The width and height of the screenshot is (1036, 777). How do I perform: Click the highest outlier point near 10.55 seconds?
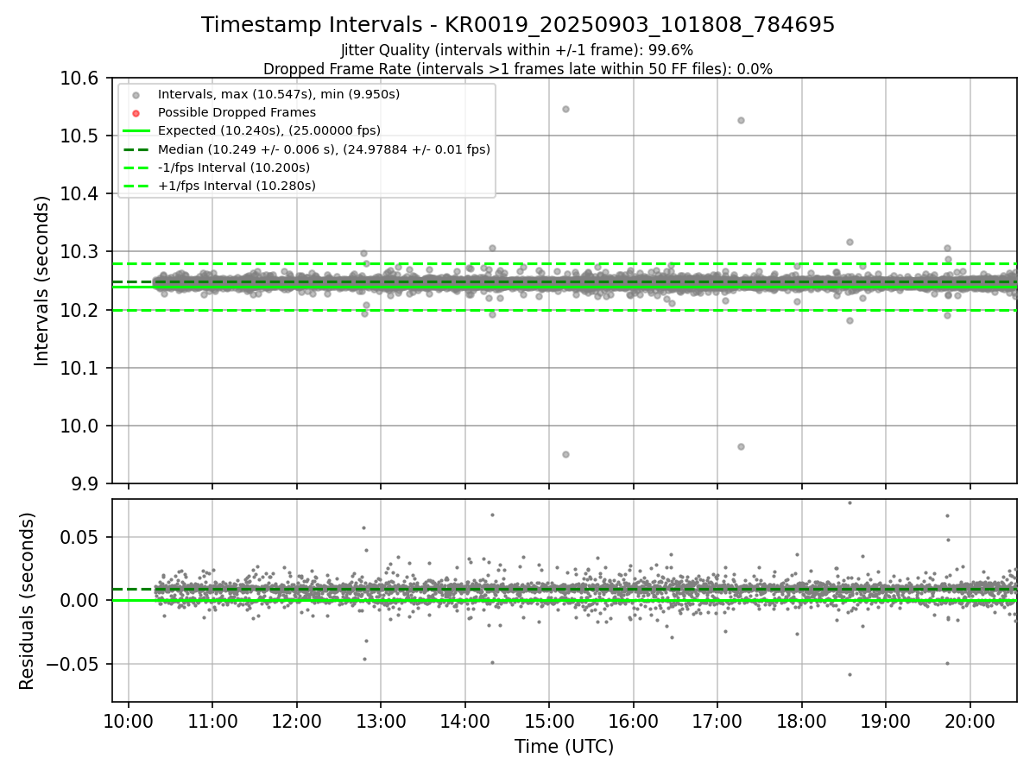pos(565,109)
